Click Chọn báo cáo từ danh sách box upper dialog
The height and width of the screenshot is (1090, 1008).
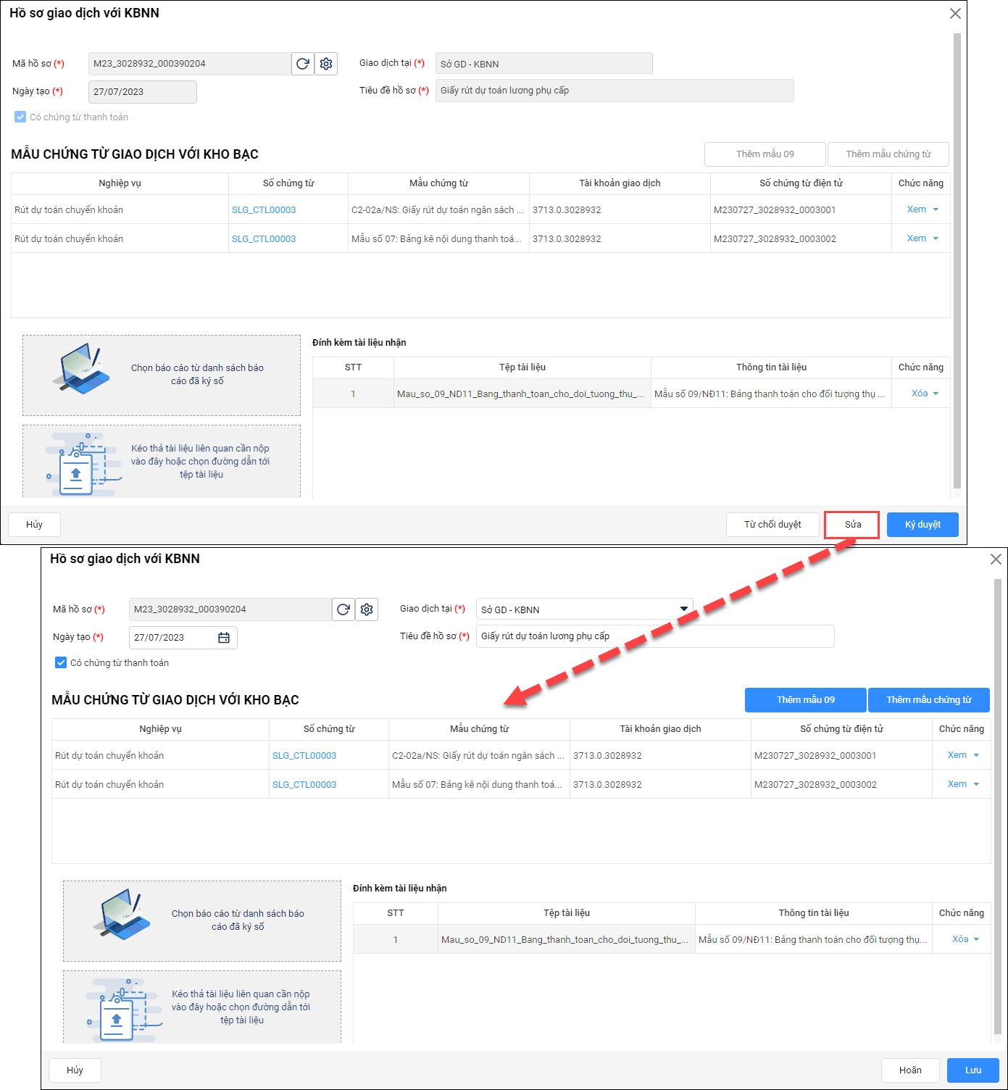pos(162,375)
